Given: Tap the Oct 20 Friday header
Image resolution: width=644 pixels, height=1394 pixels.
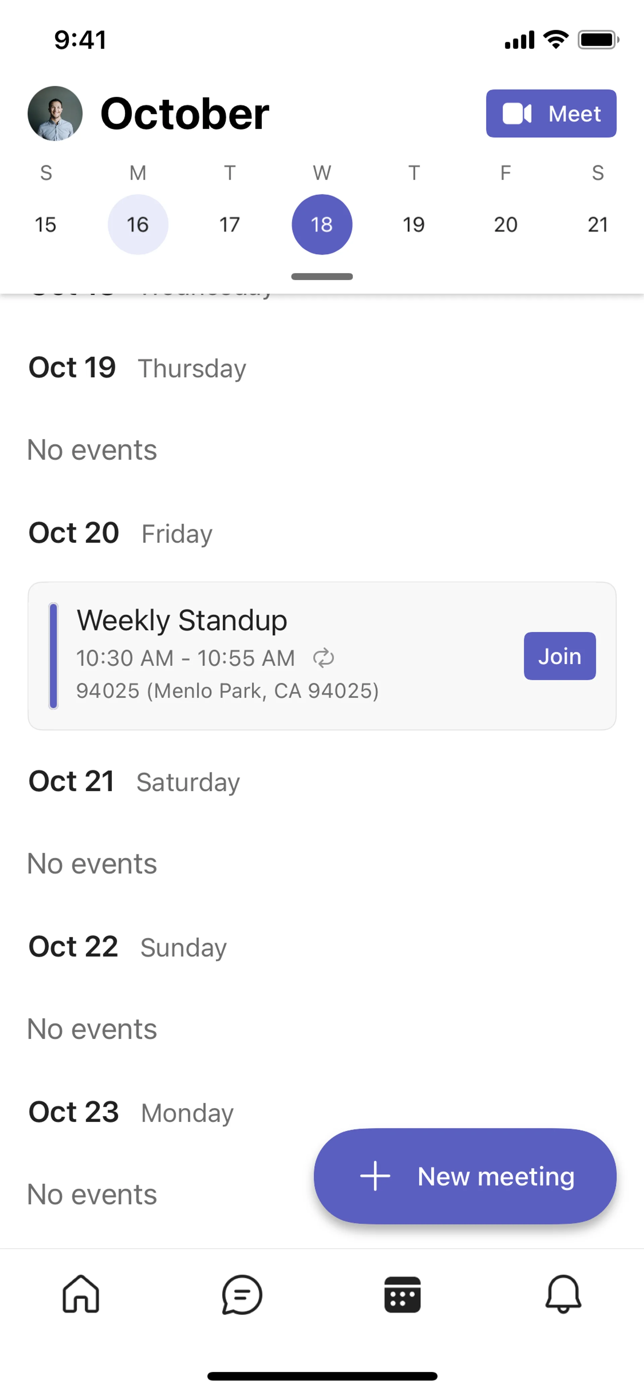Looking at the screenshot, I should (120, 533).
